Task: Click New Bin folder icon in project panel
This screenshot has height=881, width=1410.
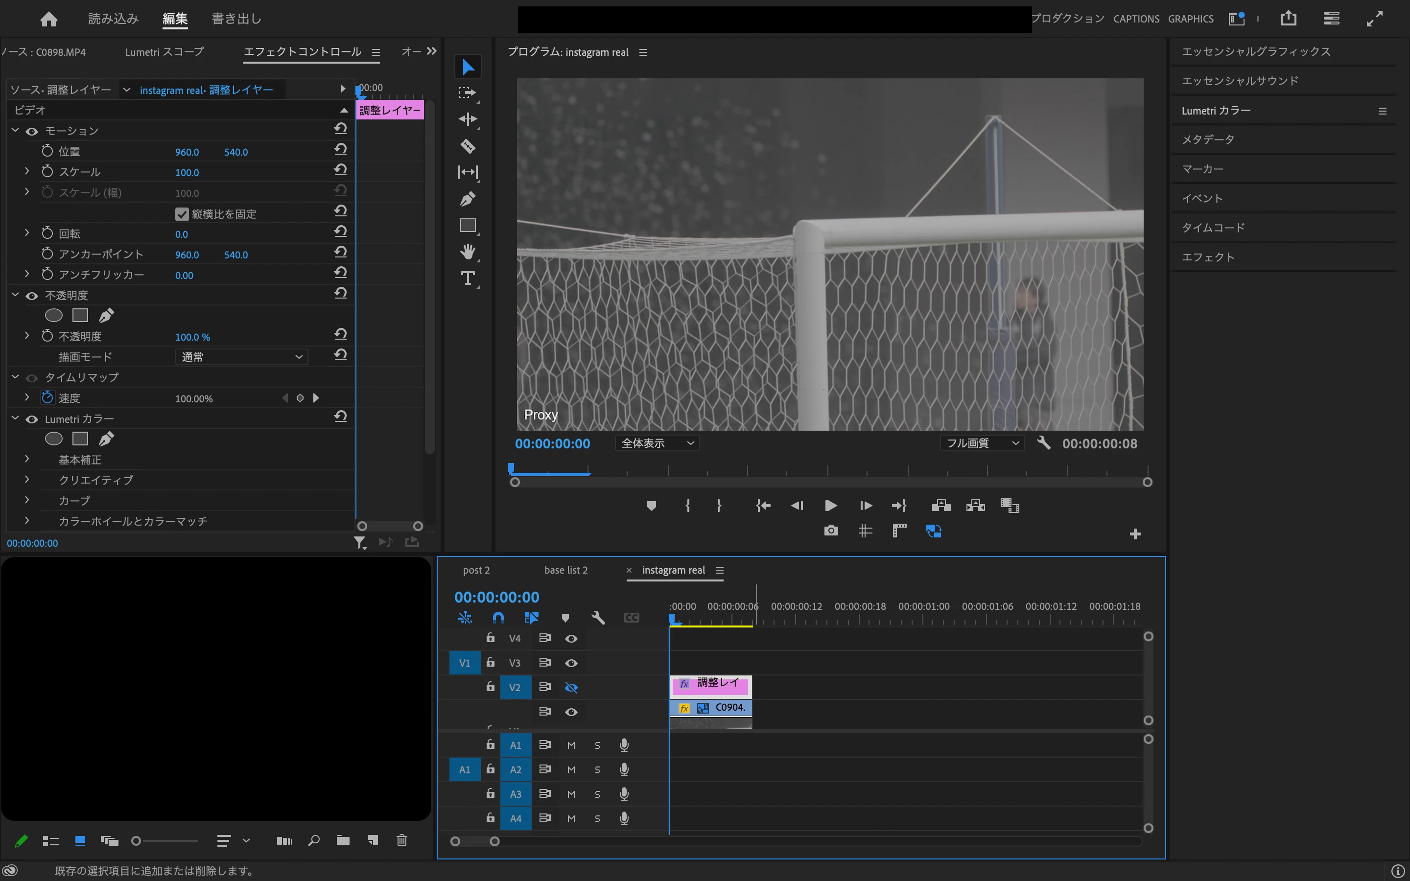Action: 343,840
